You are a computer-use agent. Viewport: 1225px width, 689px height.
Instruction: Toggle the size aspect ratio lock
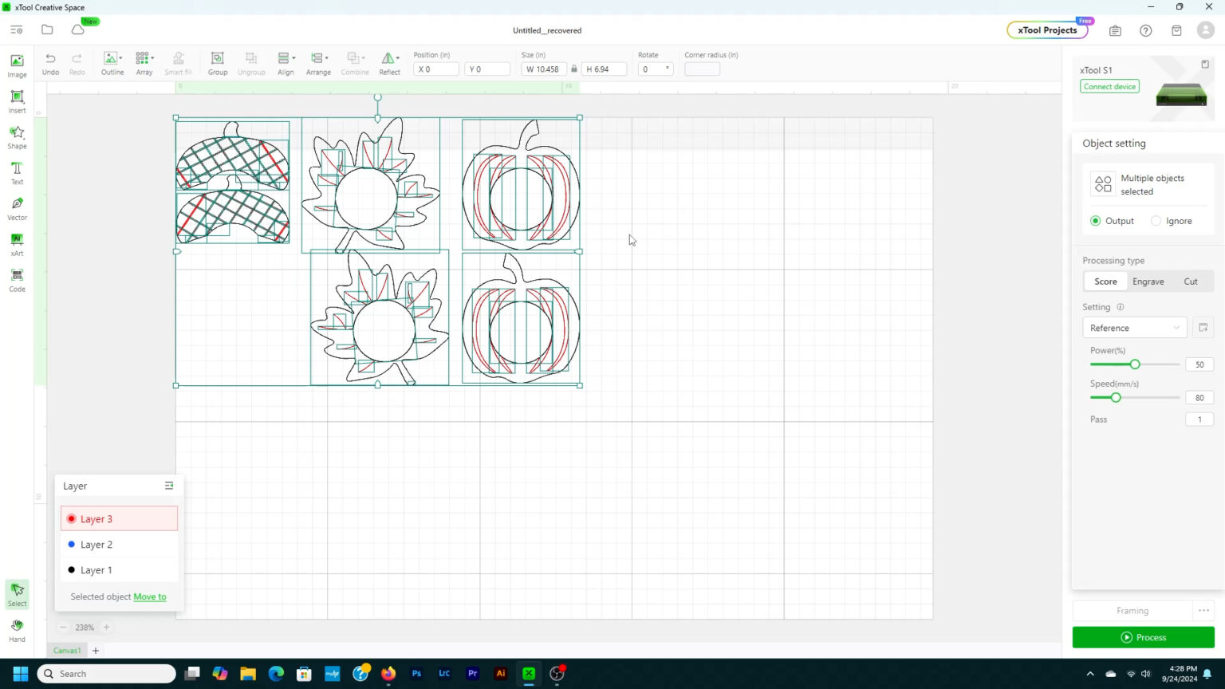point(574,69)
